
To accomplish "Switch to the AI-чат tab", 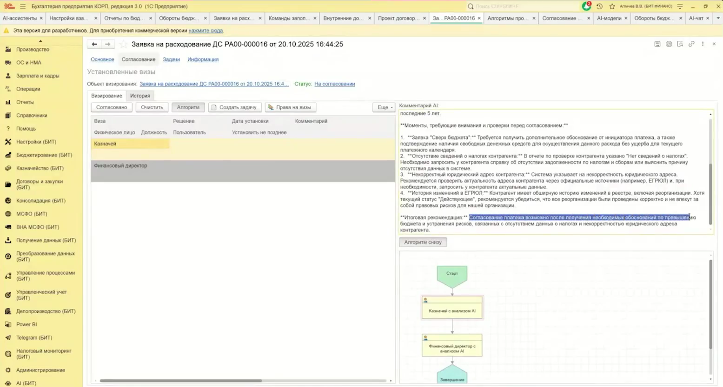I will click(696, 18).
